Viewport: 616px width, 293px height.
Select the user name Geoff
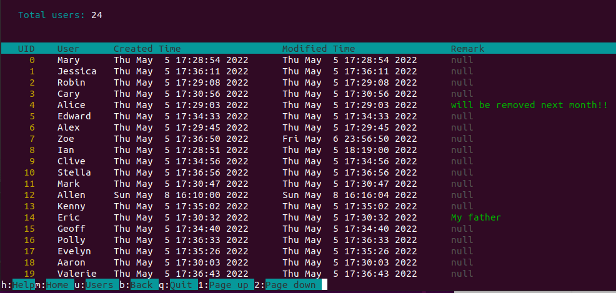(71, 229)
